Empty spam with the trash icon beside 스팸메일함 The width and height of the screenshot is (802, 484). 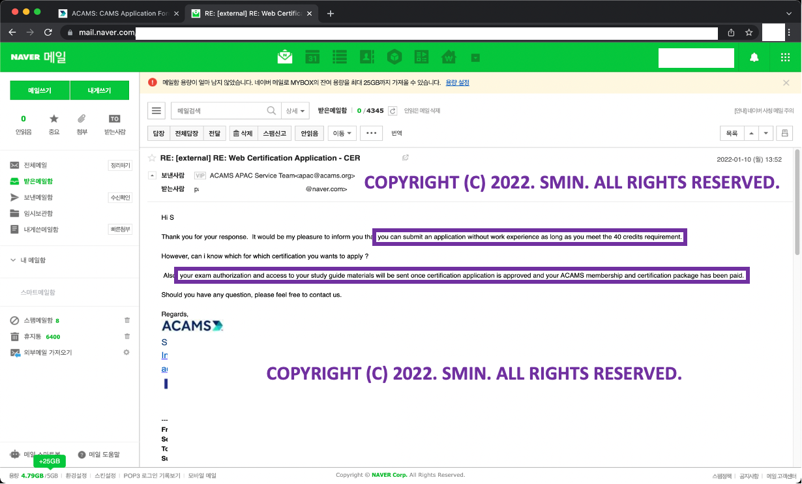127,320
